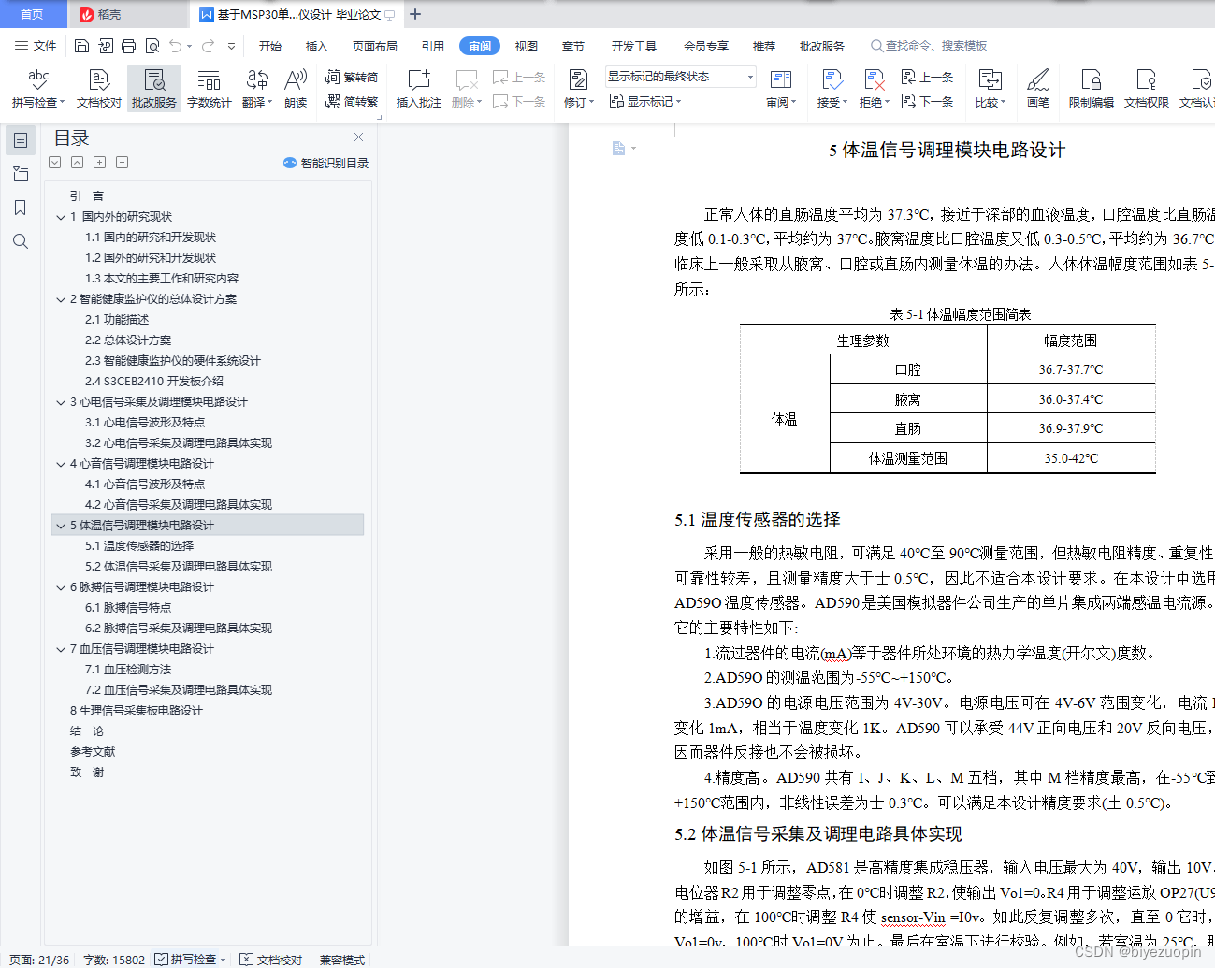Open the 批改服务 correction service
Image resolution: width=1215 pixels, height=968 pixels.
pyautogui.click(x=154, y=89)
